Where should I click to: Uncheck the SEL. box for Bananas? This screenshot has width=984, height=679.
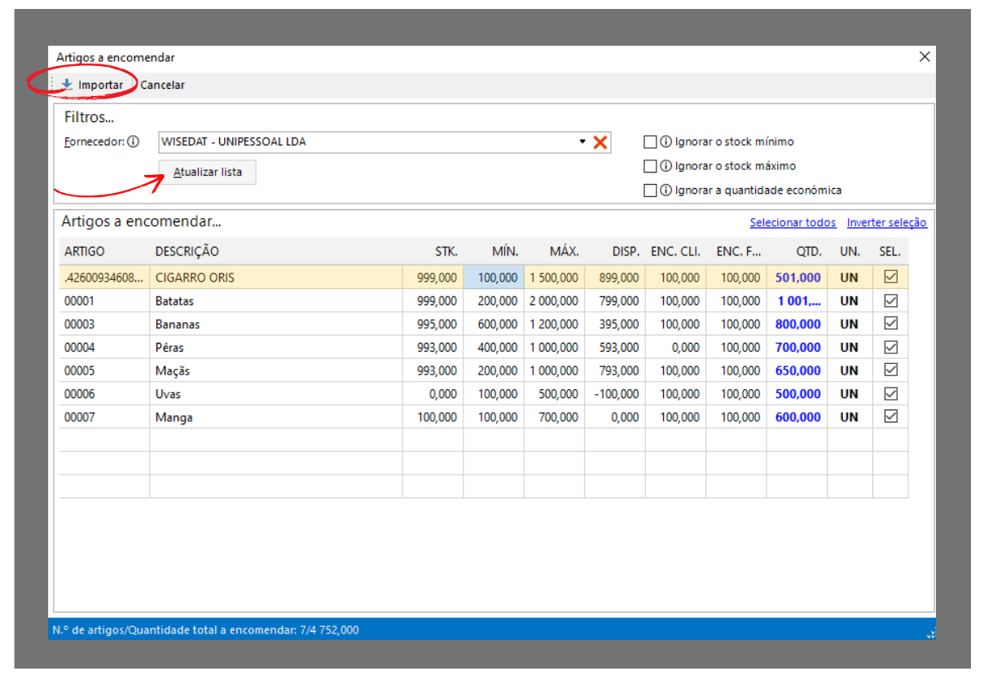pyautogui.click(x=890, y=323)
